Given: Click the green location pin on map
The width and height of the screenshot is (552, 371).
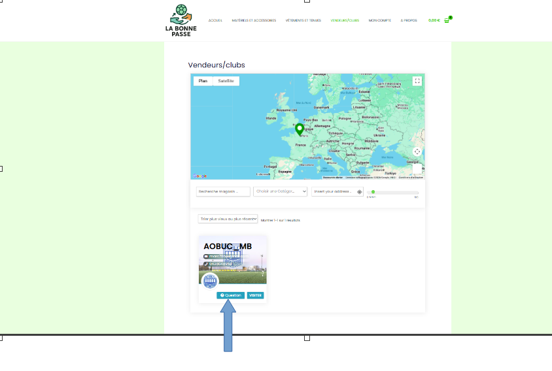Looking at the screenshot, I should pyautogui.click(x=300, y=129).
